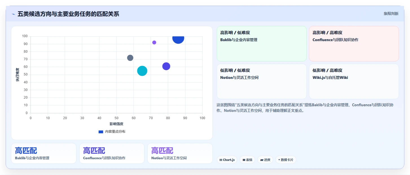Click the icon inside the 表格 chip

(x=244, y=160)
